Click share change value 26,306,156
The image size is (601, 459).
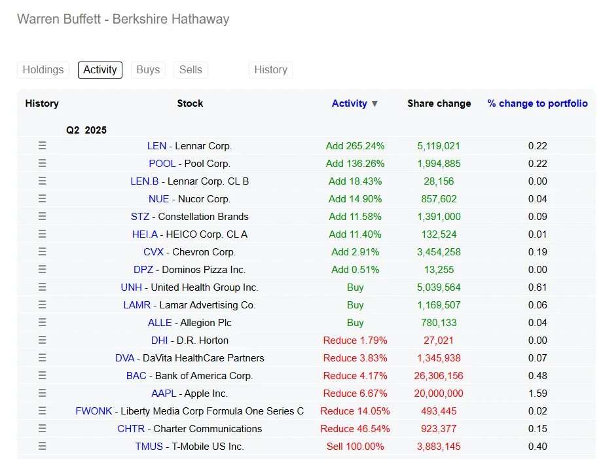439,375
